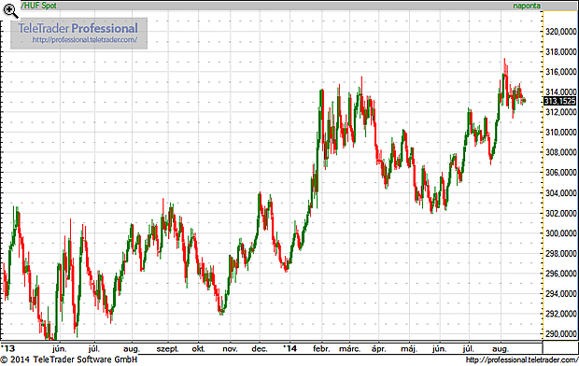
Task: Click the 'okt.' month marker
Action: [x=199, y=348]
